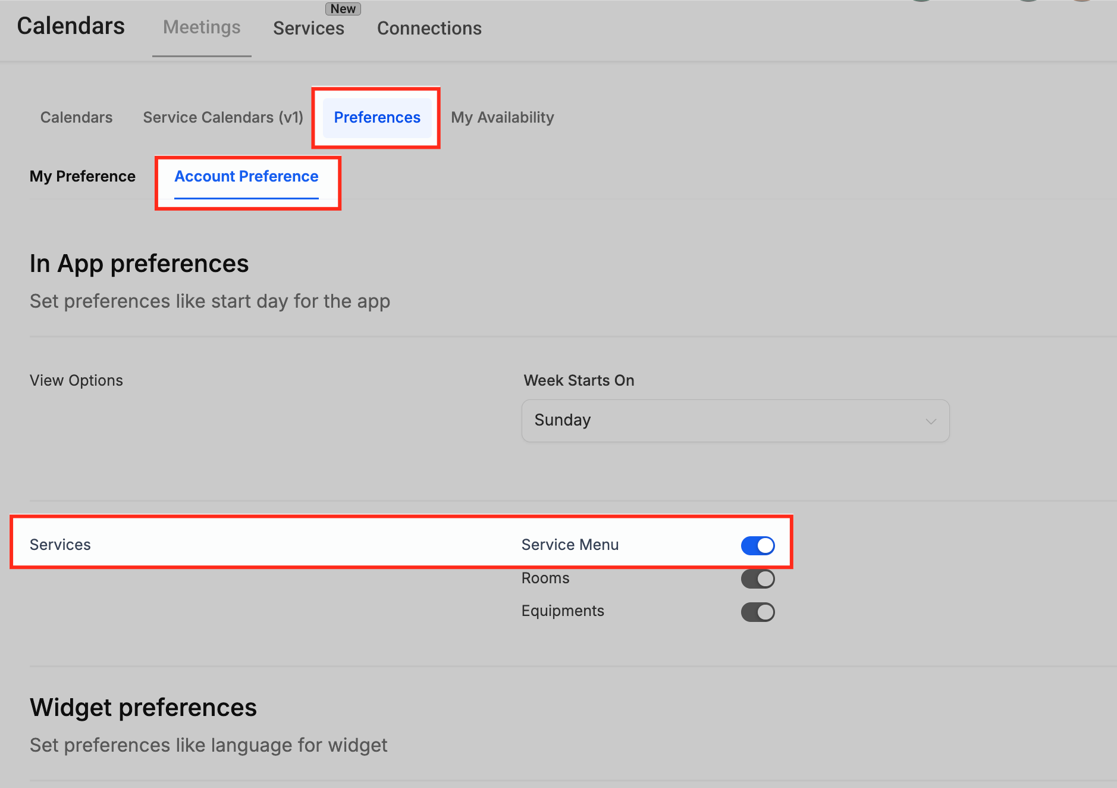Click 'Set preferences like language for widget' text
This screenshot has width=1117, height=788.
(x=209, y=745)
